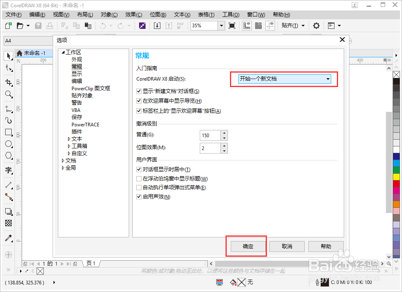Toggle the Show rulers icon

(x=247, y=26)
